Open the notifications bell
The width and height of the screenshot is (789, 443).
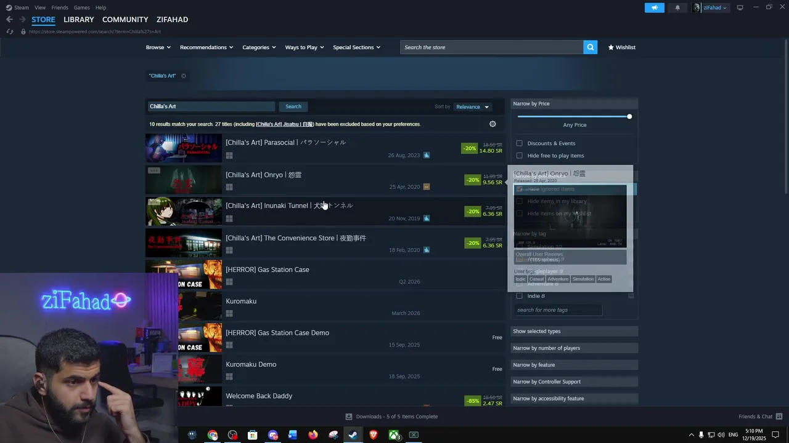point(677,8)
